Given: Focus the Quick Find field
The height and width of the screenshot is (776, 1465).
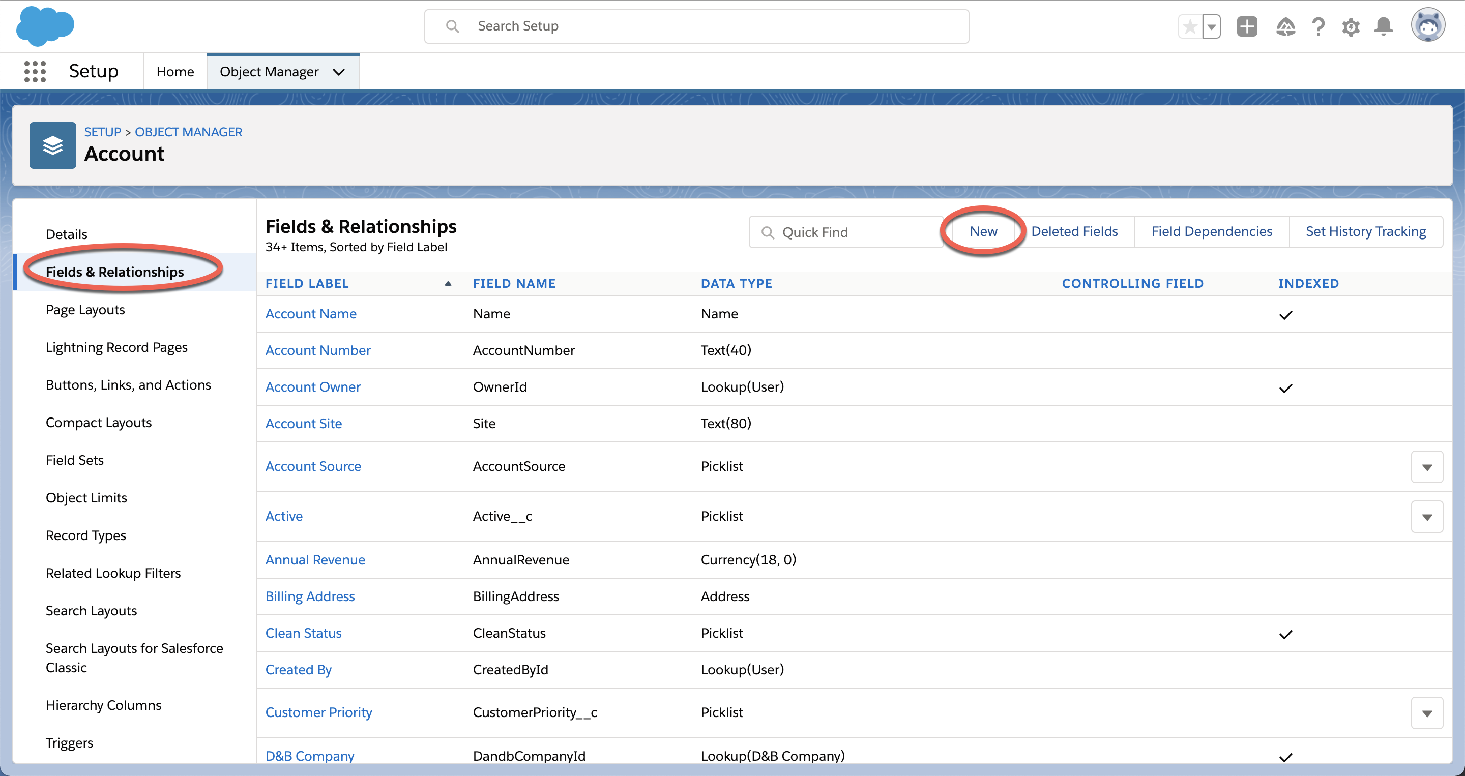Looking at the screenshot, I should (x=845, y=232).
